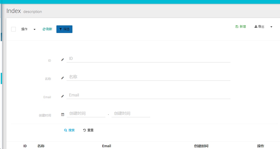
Task: Click the description subtitle text
Action: coord(33,12)
